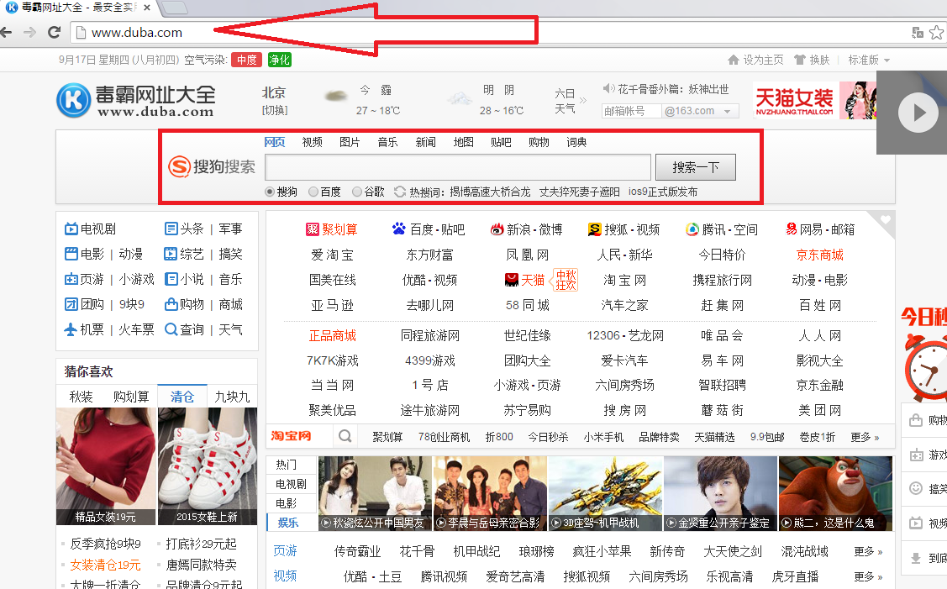Screen dimensions: 947x589
Task: Click the 搜狗搜索 logo
Action: (212, 166)
